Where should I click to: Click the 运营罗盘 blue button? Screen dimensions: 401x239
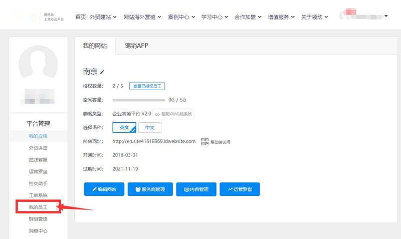point(240,189)
